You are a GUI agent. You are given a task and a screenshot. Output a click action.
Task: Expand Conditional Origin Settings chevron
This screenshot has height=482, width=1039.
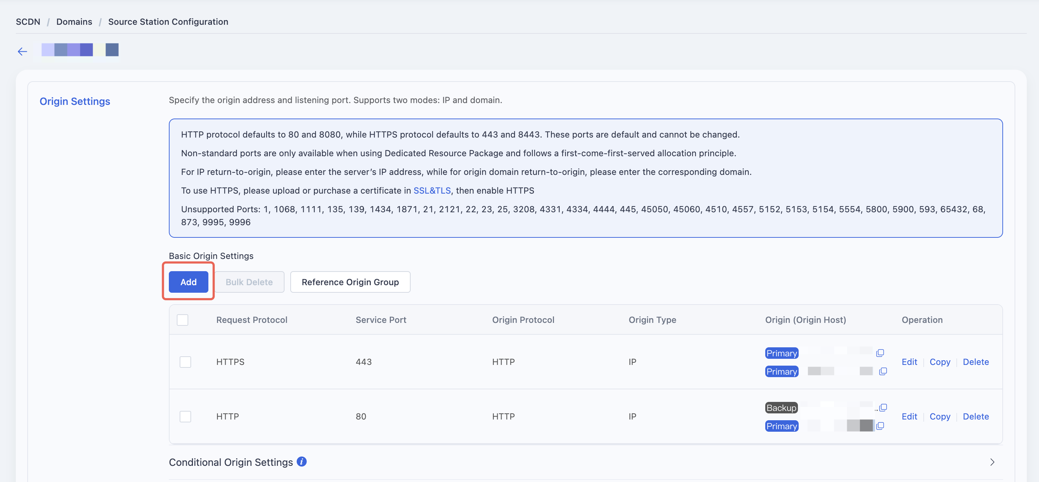coord(992,462)
